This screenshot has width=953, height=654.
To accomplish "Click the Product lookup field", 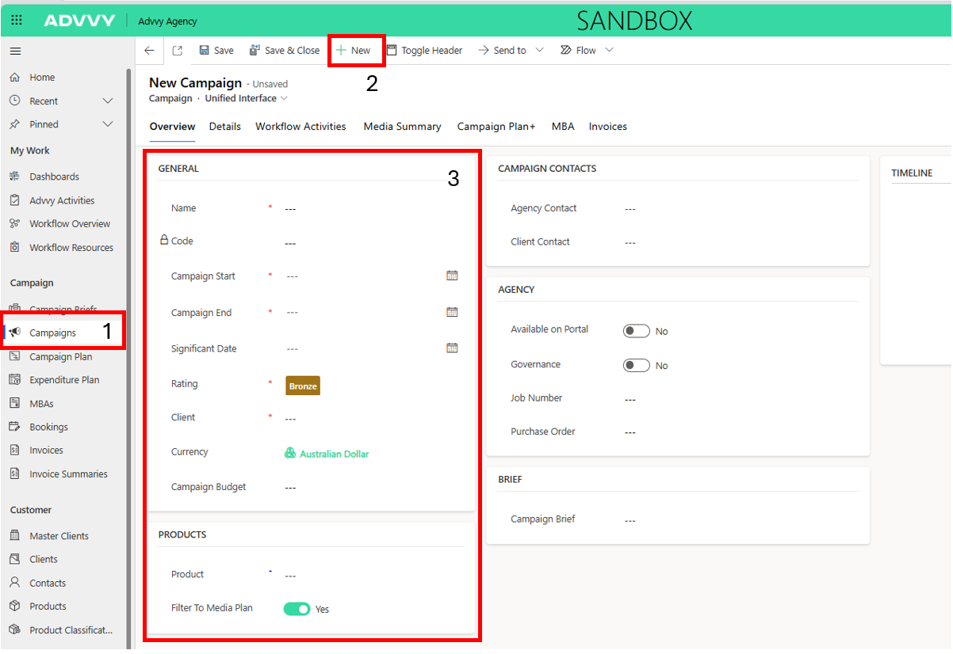I will pyautogui.click(x=371, y=576).
